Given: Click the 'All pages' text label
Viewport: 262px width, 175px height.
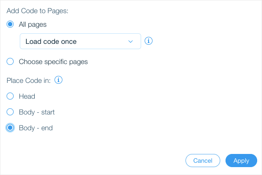Looking at the screenshot, I should 33,25.
